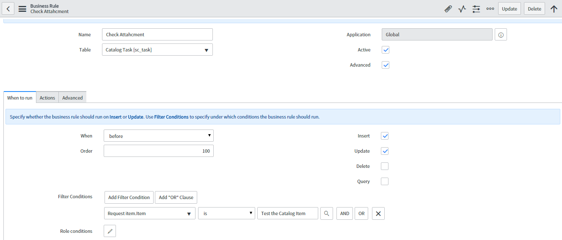Open the lookup magnifier for catalog item
Viewport: 562px width, 240px height.
point(326,213)
